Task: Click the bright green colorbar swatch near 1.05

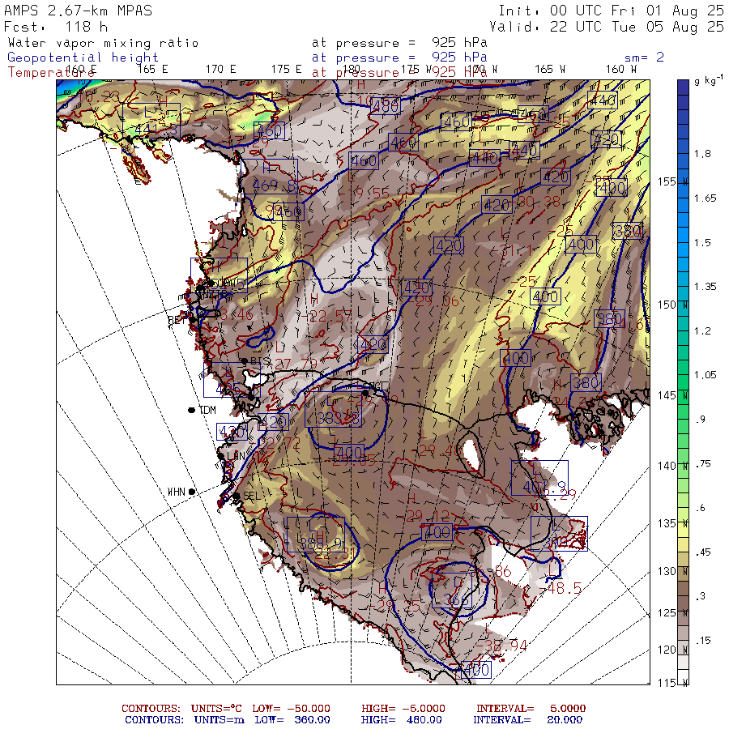Action: 683,382
